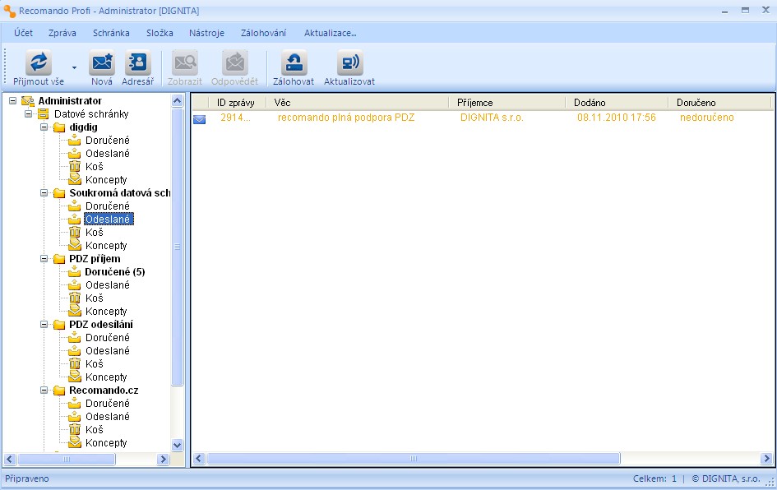Viewport: 777px width, 490px height.
Task: Collapse the PDZ odesílání node
Action: [44, 325]
